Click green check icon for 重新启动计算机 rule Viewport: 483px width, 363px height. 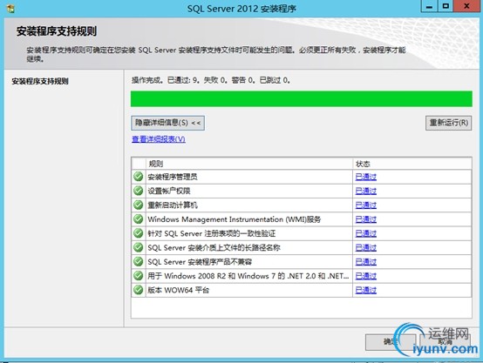click(139, 205)
